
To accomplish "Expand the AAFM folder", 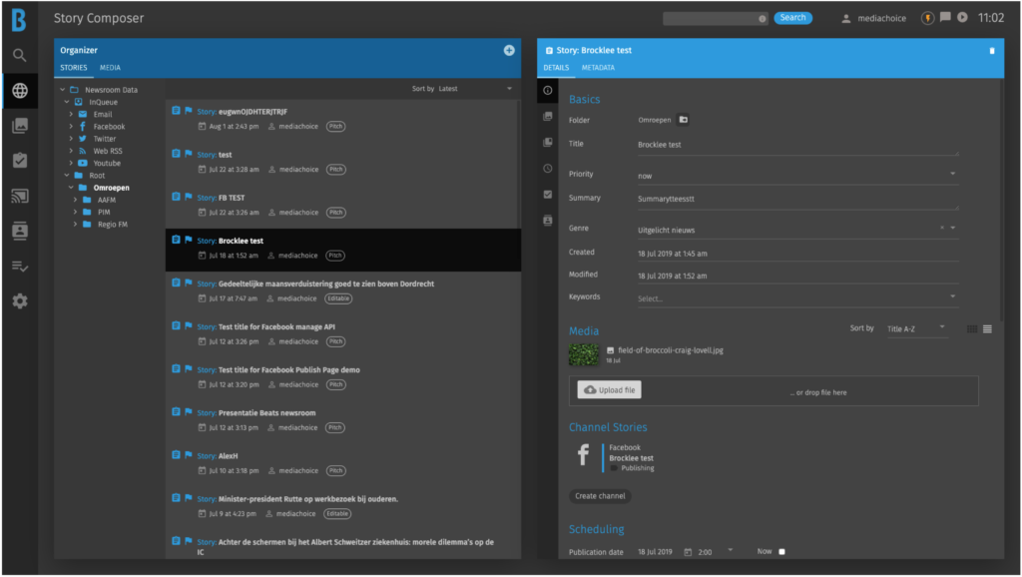I will 75,201.
